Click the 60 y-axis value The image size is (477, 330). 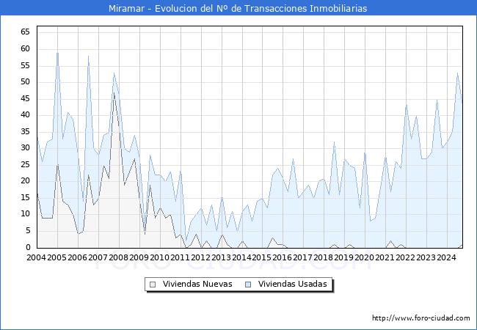tap(25, 48)
